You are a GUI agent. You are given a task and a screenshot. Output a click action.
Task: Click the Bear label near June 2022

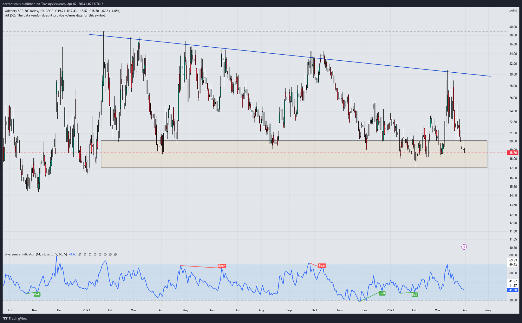tap(221, 266)
